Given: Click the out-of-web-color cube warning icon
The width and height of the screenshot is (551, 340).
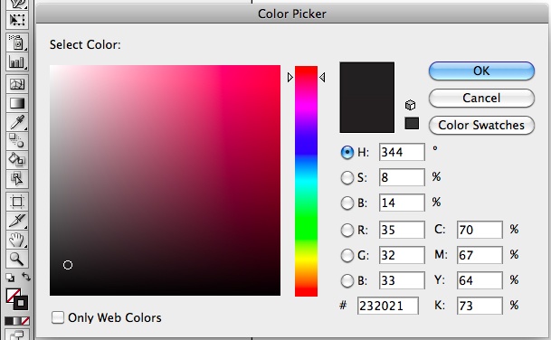Looking at the screenshot, I should point(410,105).
